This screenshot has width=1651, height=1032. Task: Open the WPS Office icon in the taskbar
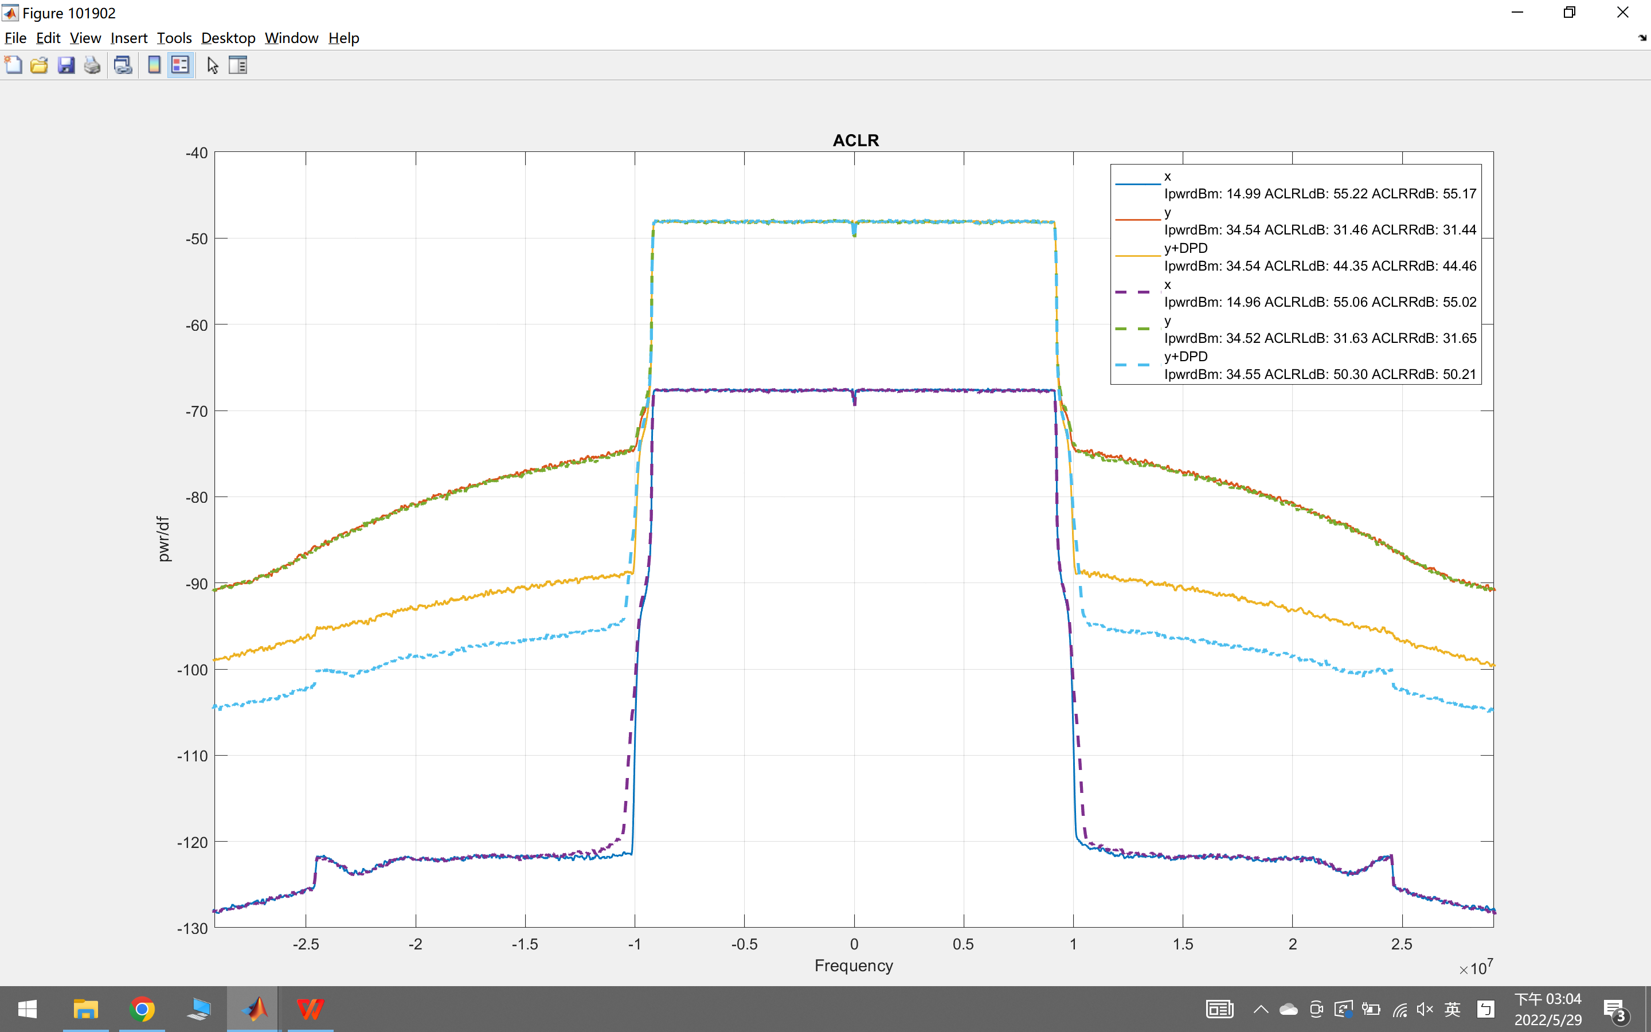pyautogui.click(x=310, y=1009)
